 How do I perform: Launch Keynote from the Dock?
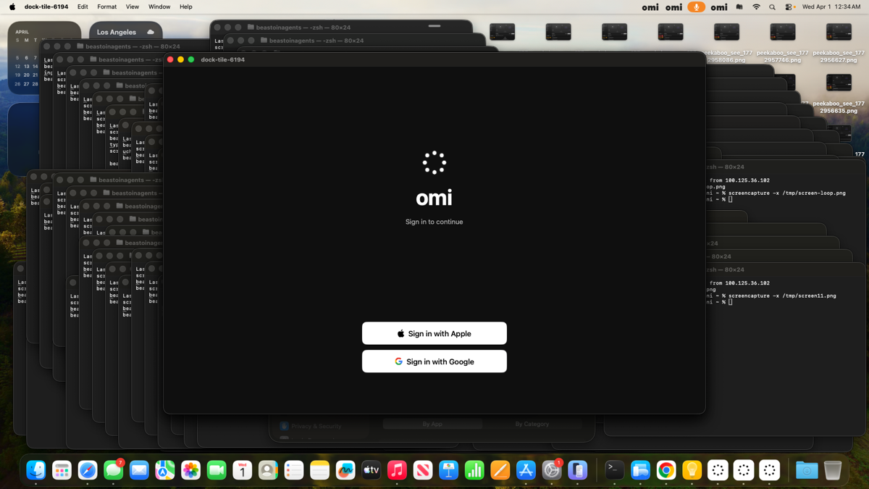[448, 470]
